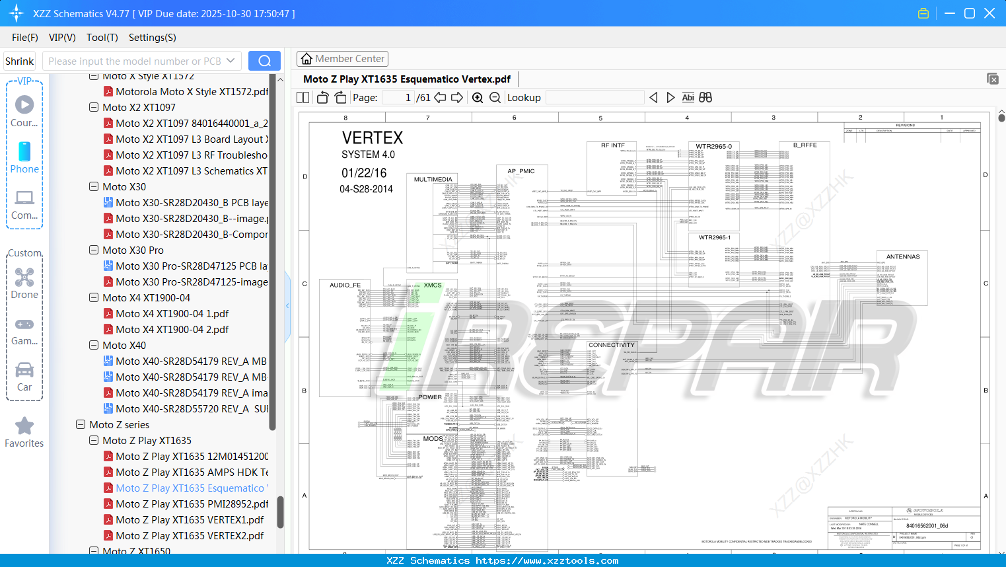Open the Drone category
Viewport: 1006px width, 567px height.
[x=24, y=283]
